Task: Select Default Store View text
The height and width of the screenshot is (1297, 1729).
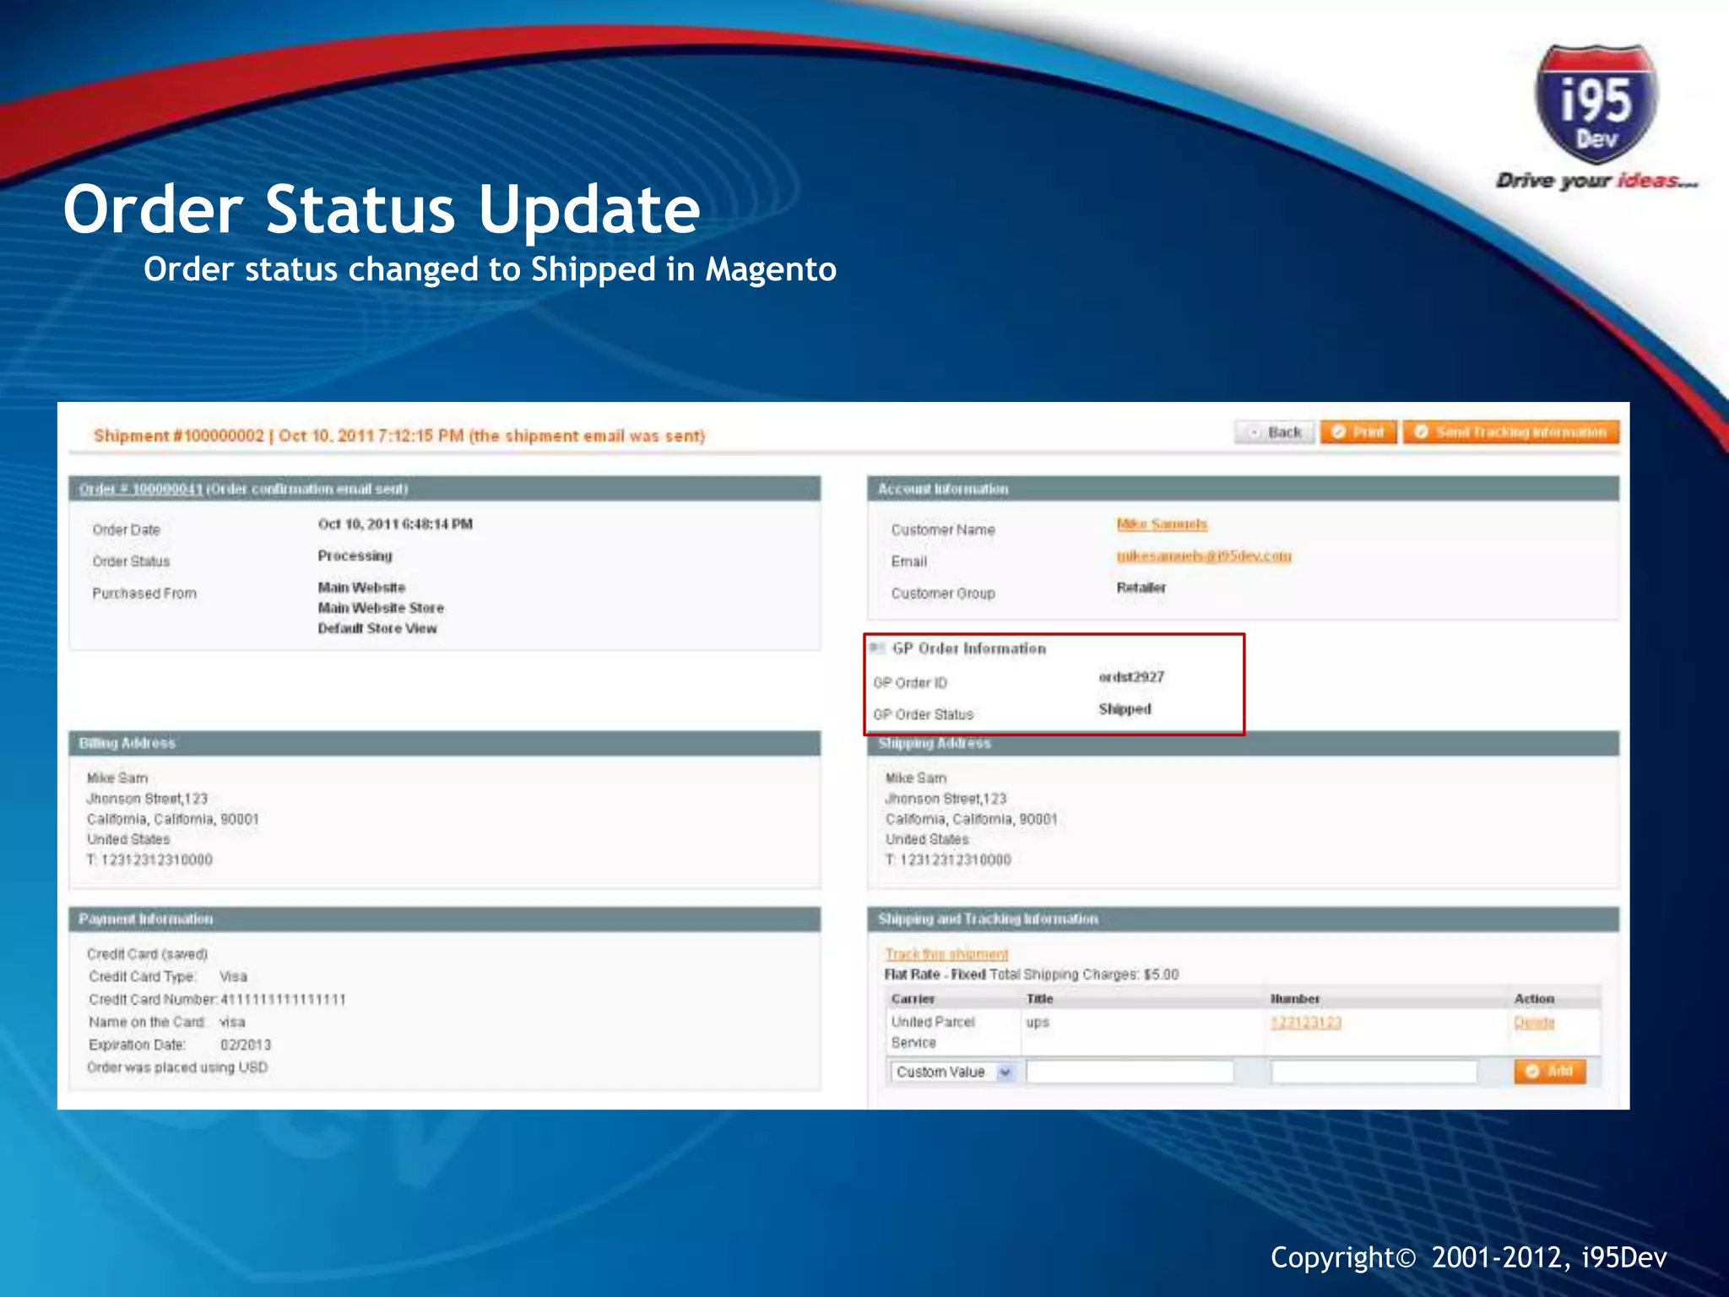Action: [377, 629]
